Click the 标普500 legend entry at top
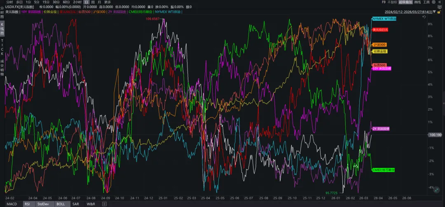Viewport: 445px width, 207px height. coord(84,12)
